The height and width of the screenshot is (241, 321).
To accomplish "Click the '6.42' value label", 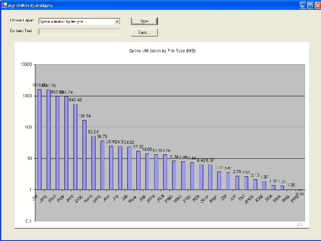I will (x=201, y=160).
